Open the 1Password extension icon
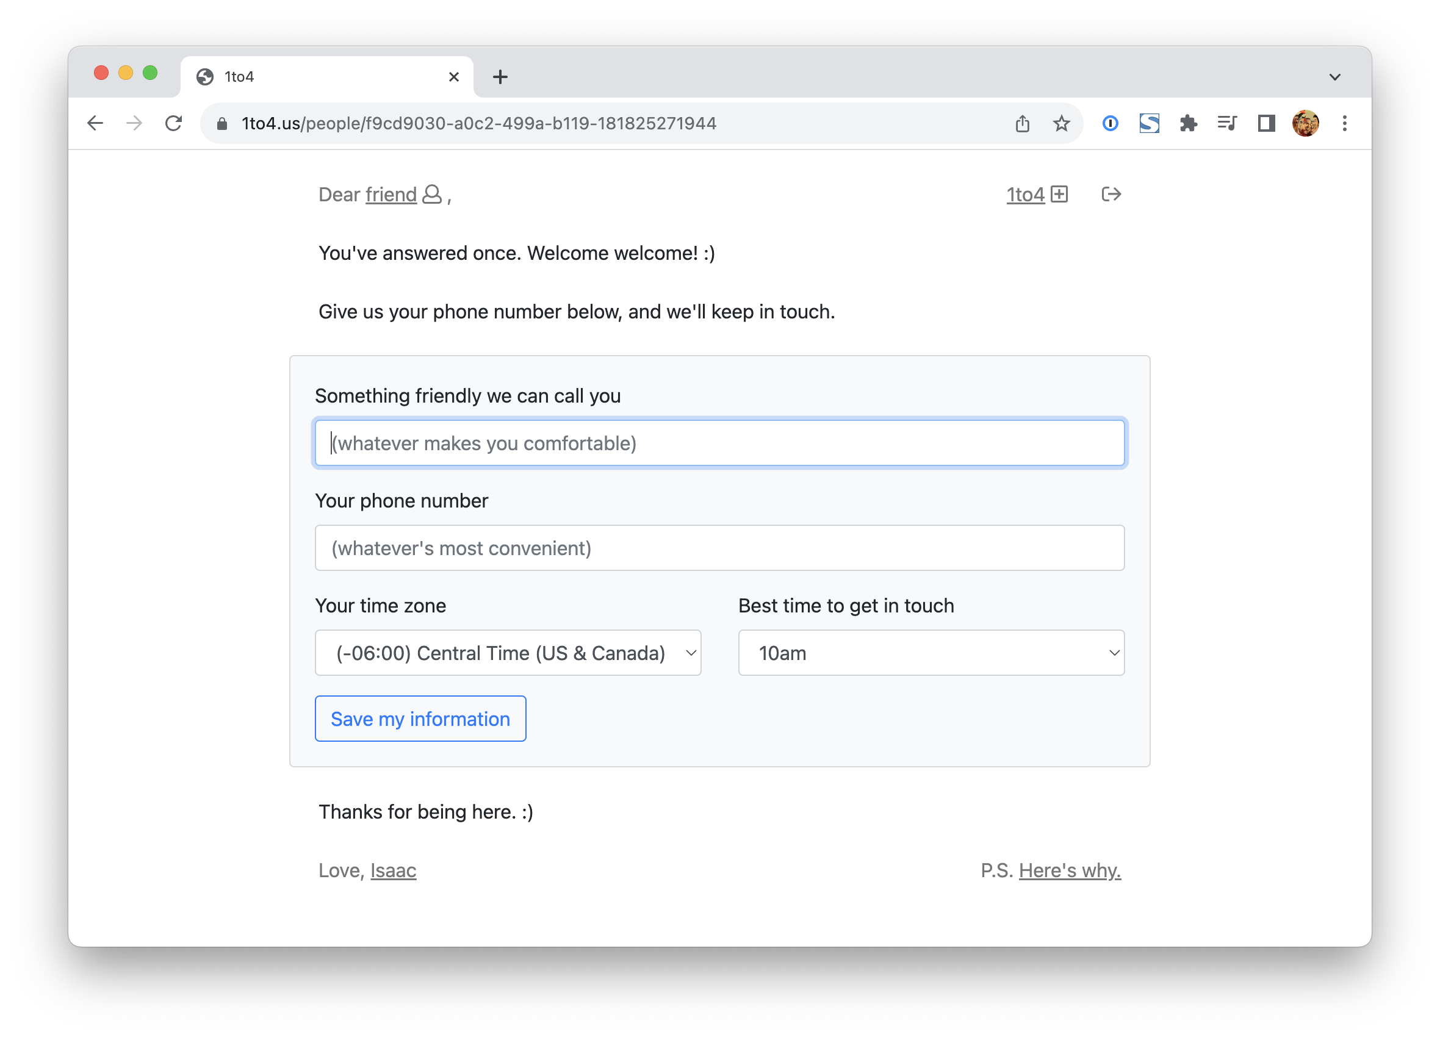Viewport: 1440px width, 1037px height. [x=1110, y=123]
